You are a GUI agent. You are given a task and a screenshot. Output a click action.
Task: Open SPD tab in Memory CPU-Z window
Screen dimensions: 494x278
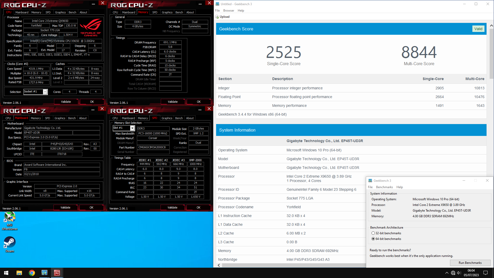tap(155, 12)
